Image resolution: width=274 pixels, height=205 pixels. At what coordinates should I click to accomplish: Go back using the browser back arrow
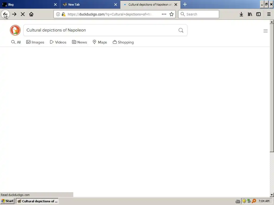coord(5,14)
